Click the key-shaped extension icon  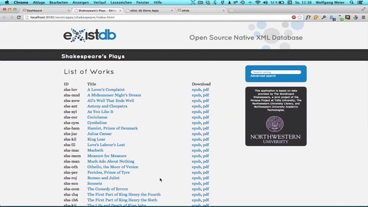[x=324, y=17]
